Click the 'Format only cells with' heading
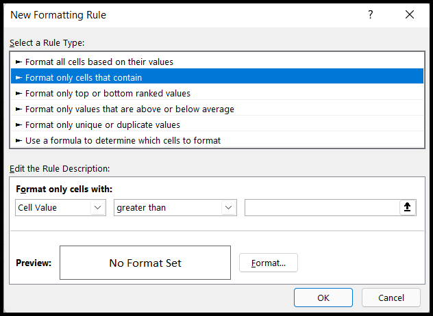Viewport: 433px width, 316px height. tap(64, 189)
